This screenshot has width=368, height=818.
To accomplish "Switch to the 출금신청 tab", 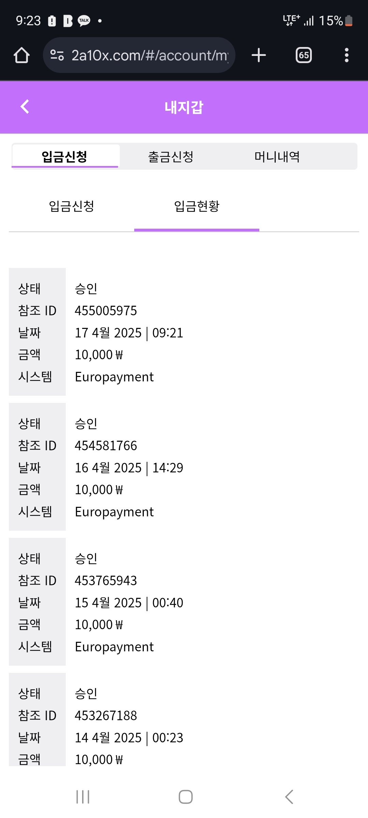I will (x=171, y=157).
